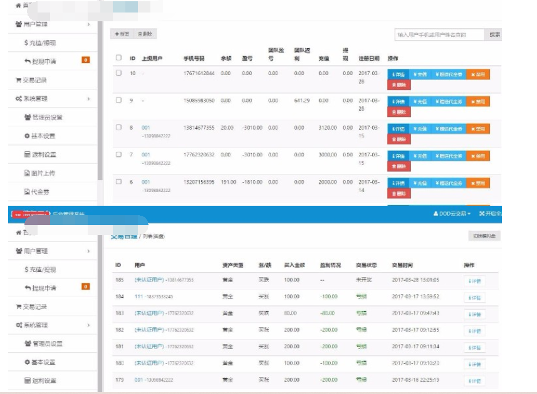This screenshot has height=394, width=537.
Task: Click the 代金券 voucher icon in the sidebar
Action: (x=27, y=191)
